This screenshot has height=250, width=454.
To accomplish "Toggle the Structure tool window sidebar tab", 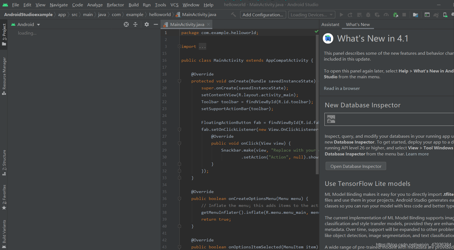I will pyautogui.click(x=4, y=163).
